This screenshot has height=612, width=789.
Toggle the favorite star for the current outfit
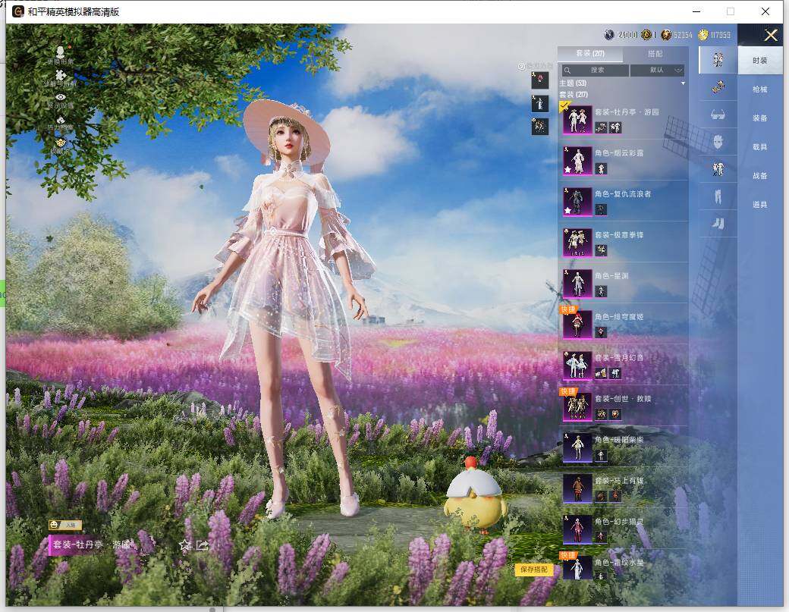coord(184,545)
